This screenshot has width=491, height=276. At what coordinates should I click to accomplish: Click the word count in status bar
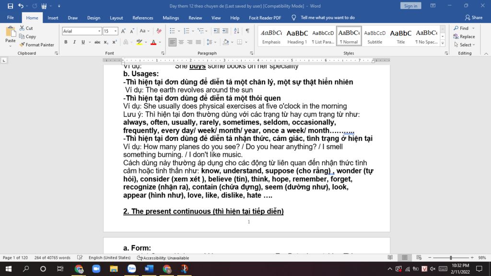(x=52, y=257)
